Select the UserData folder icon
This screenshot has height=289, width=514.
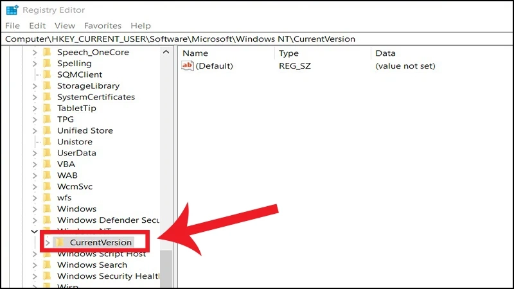pyautogui.click(x=47, y=153)
